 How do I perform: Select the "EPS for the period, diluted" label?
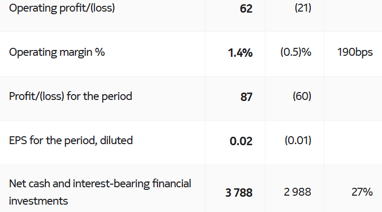pos(71,140)
